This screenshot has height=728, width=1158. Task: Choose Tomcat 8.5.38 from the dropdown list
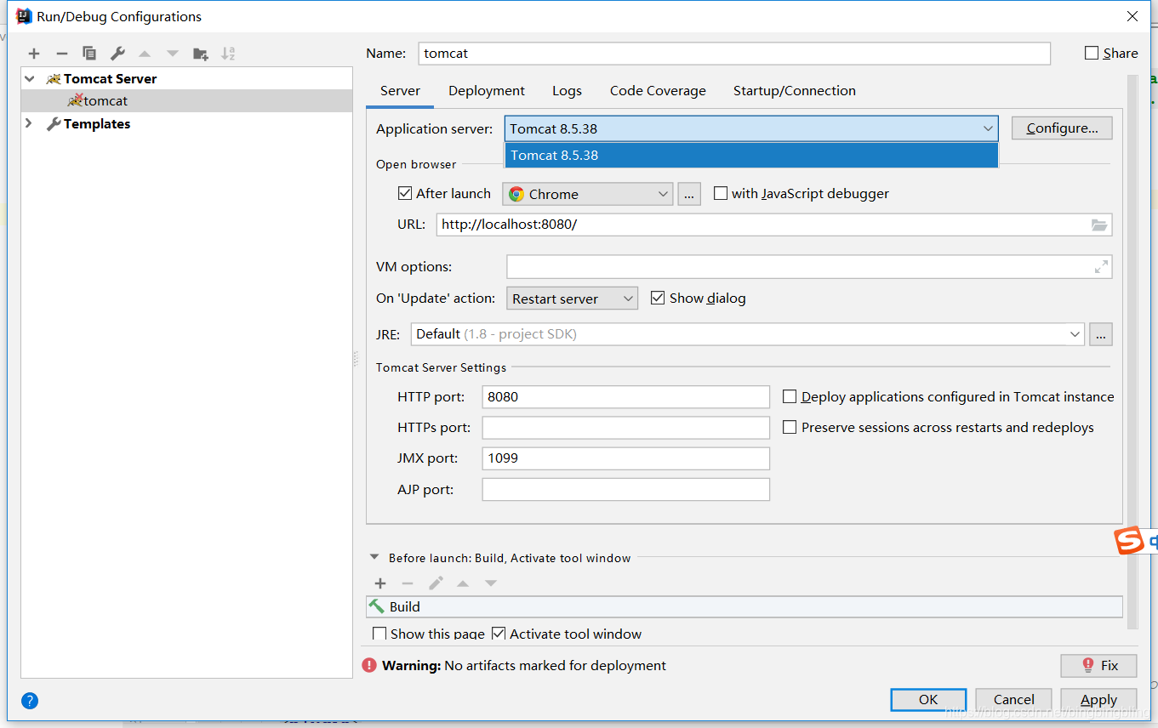coord(751,155)
